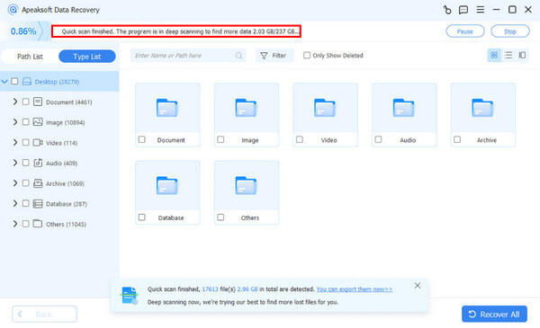Open the Archive folder thumbnail

(482, 109)
